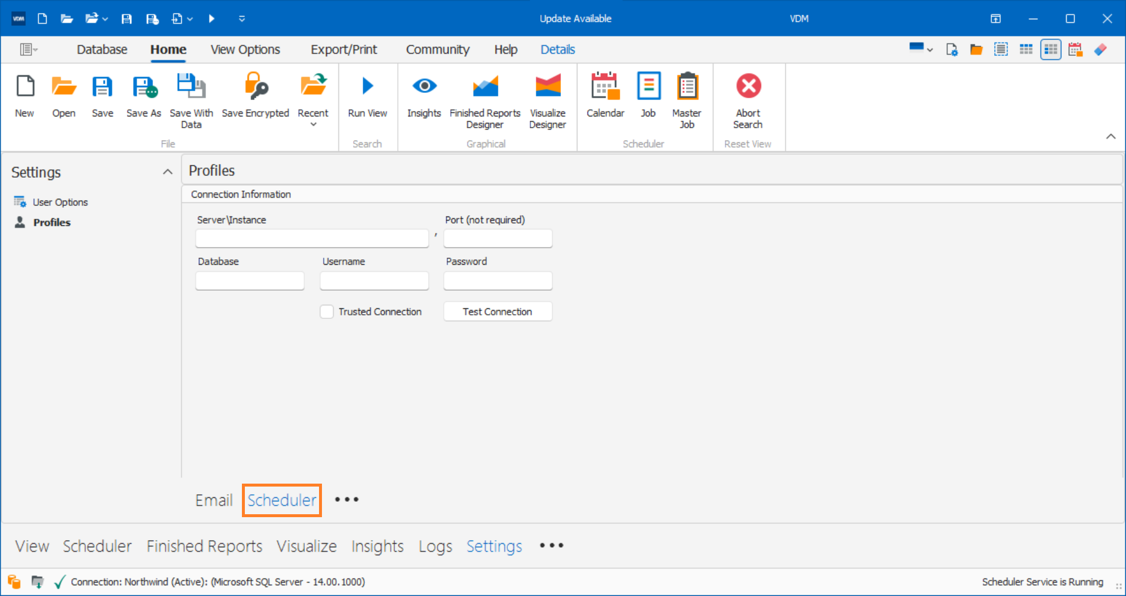Open the Community tab
The width and height of the screenshot is (1126, 596).
click(437, 49)
